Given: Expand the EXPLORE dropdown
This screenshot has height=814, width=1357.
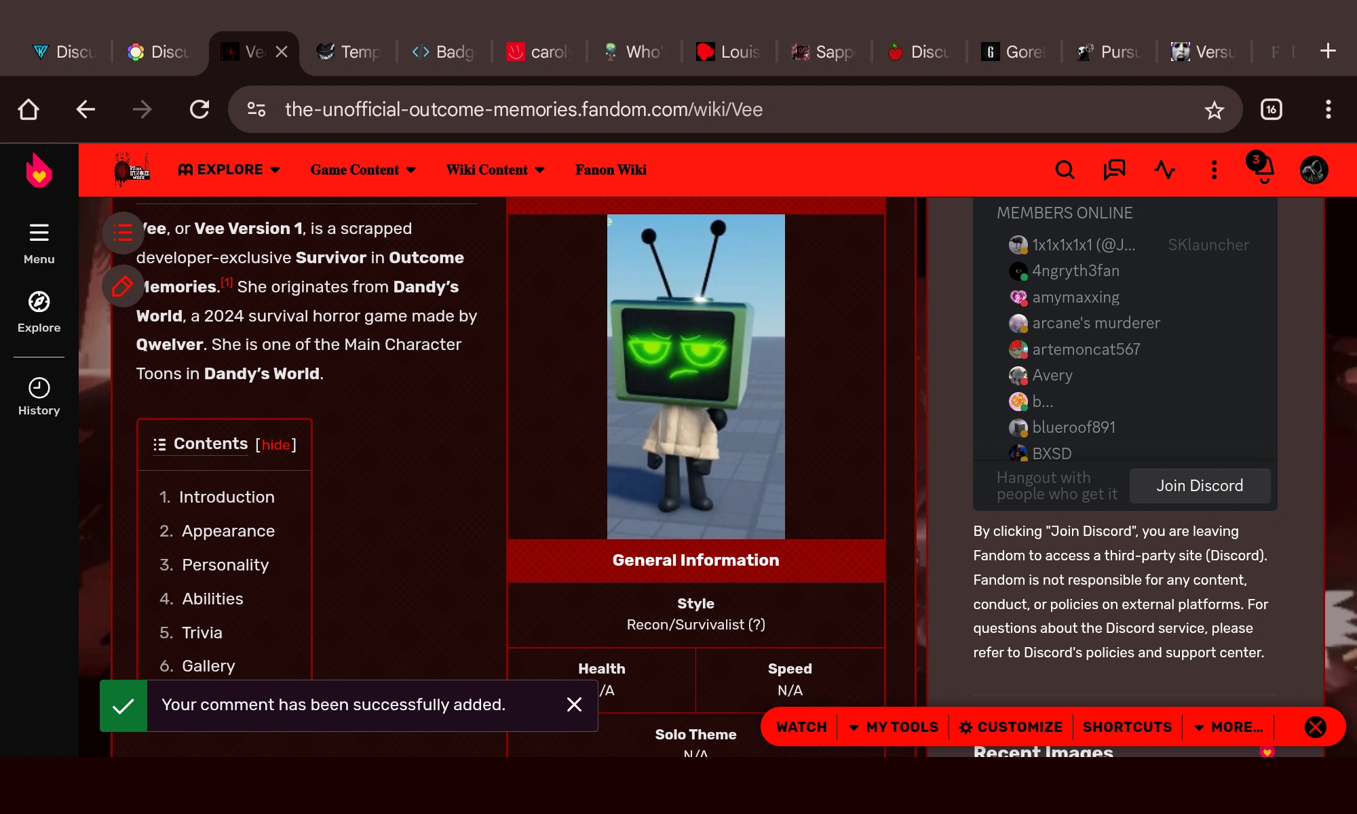Looking at the screenshot, I should tap(229, 170).
